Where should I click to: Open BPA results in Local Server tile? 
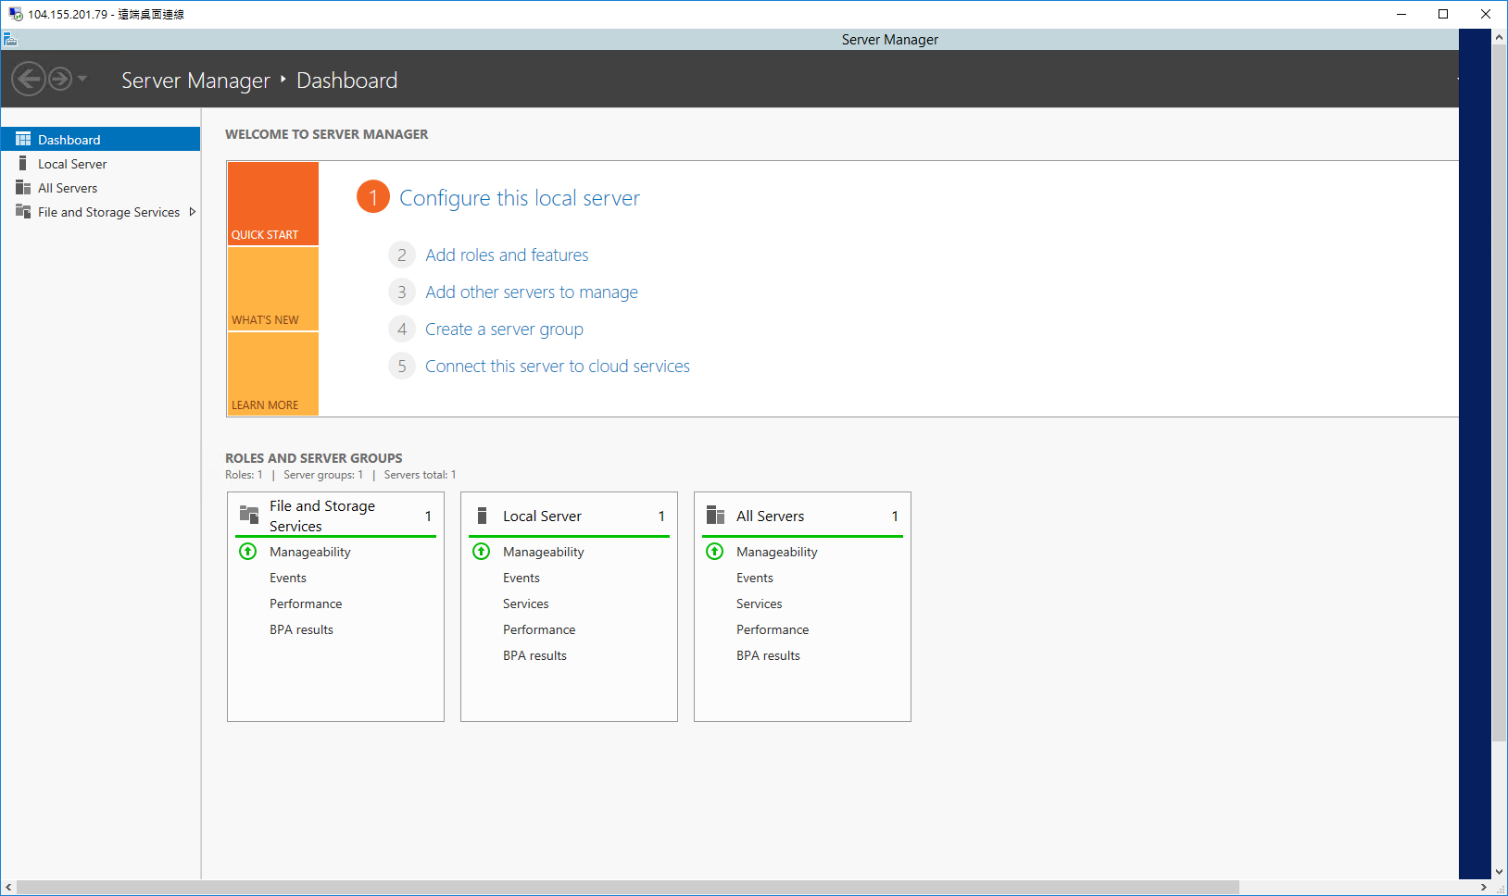coord(534,655)
